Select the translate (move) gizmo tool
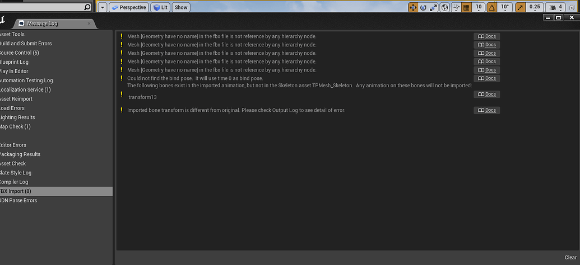Screen dimensions: 580x265 point(413,7)
